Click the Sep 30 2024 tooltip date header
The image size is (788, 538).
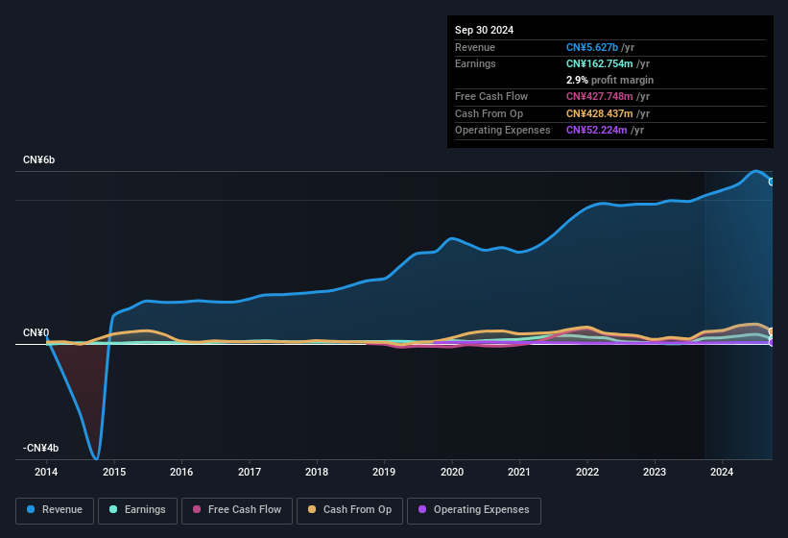pos(484,30)
